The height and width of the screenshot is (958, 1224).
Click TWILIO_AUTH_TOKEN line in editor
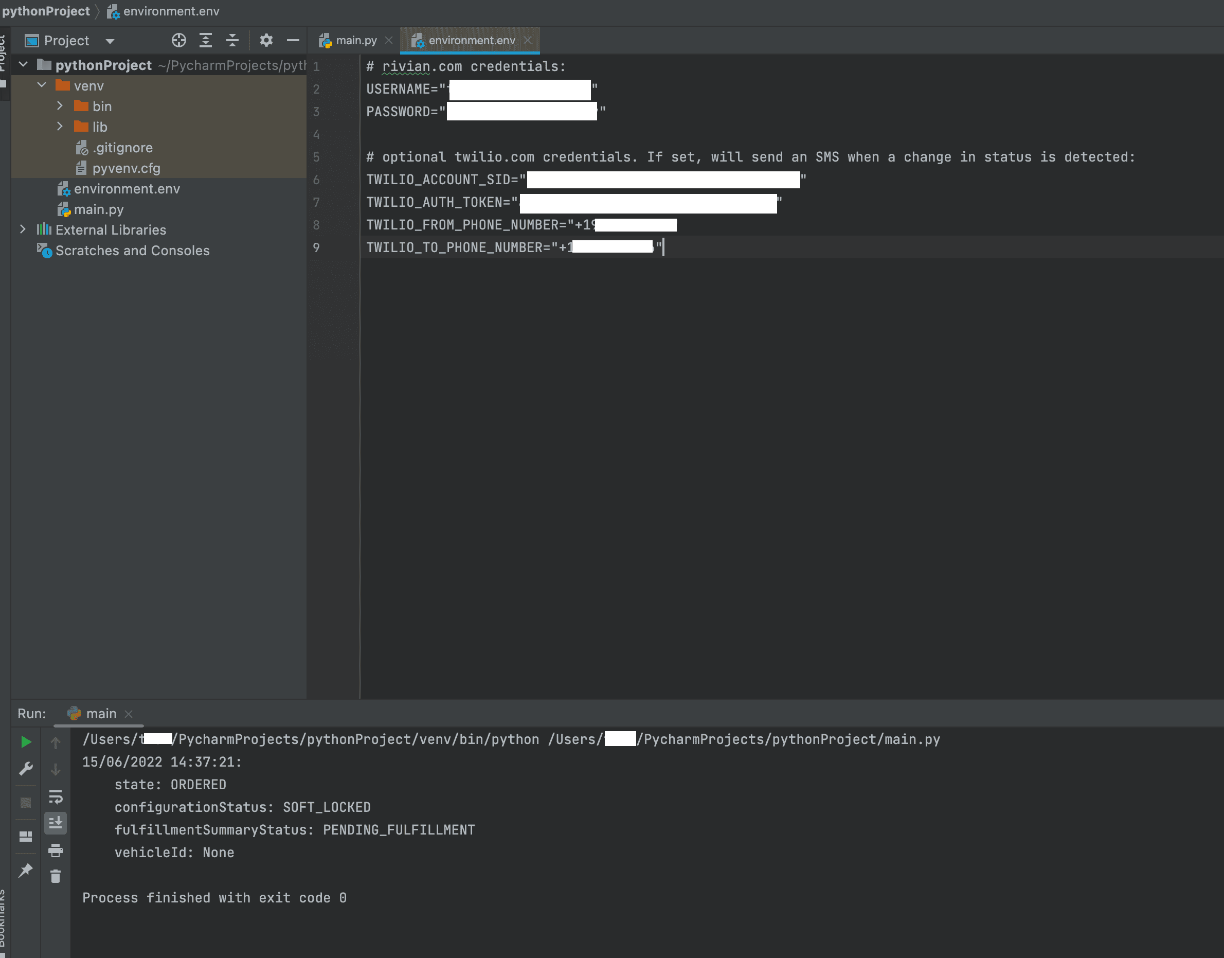pyautogui.click(x=574, y=202)
